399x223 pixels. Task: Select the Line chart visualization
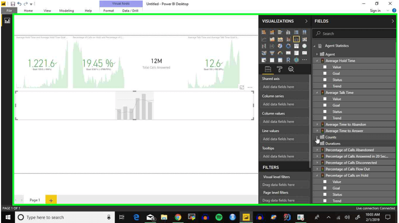click(264, 39)
